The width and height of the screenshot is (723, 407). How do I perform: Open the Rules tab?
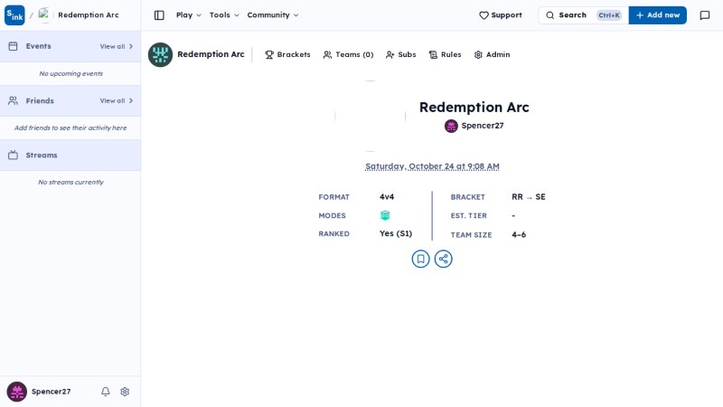pos(445,54)
